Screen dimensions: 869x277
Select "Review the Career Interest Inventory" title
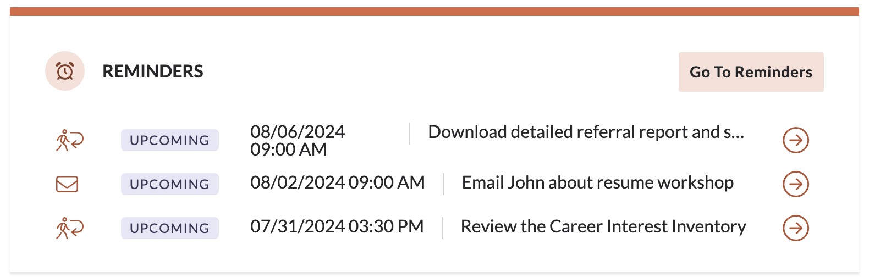coord(603,227)
